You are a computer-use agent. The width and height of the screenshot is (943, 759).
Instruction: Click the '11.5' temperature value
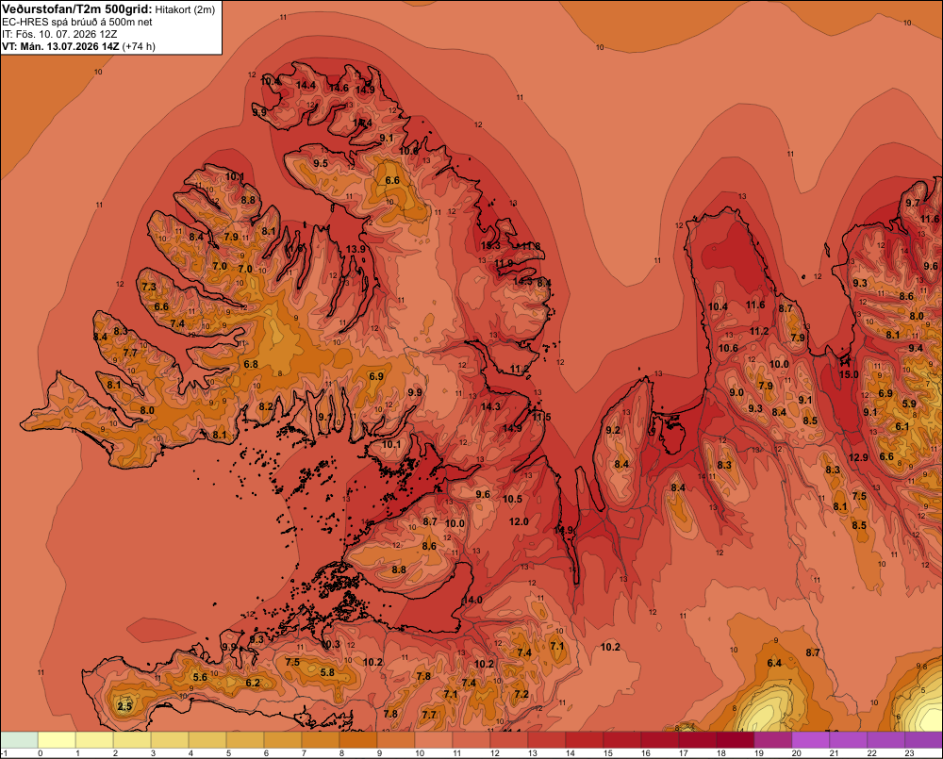tap(541, 417)
